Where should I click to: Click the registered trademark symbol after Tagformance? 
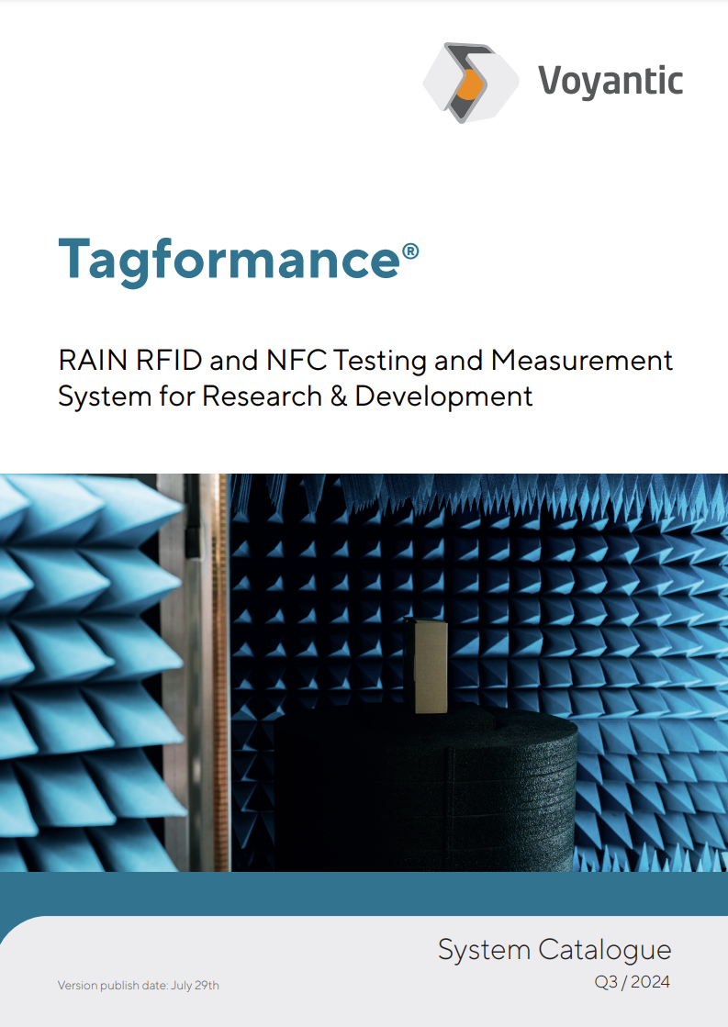coord(410,251)
